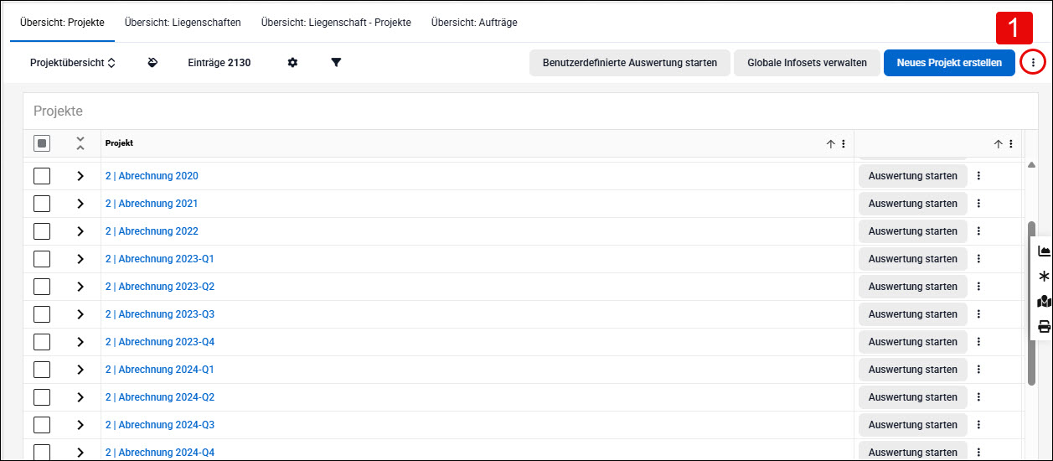Click Neues Projekt erstellen button
This screenshot has width=1053, height=461.
click(x=949, y=63)
